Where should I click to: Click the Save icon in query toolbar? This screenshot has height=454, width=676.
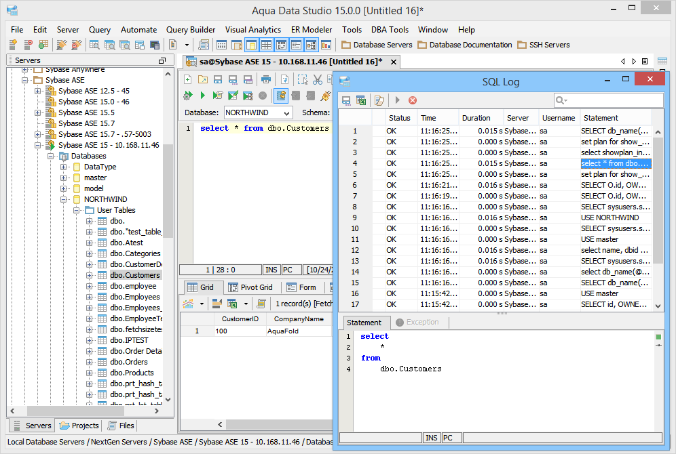pyautogui.click(x=218, y=79)
